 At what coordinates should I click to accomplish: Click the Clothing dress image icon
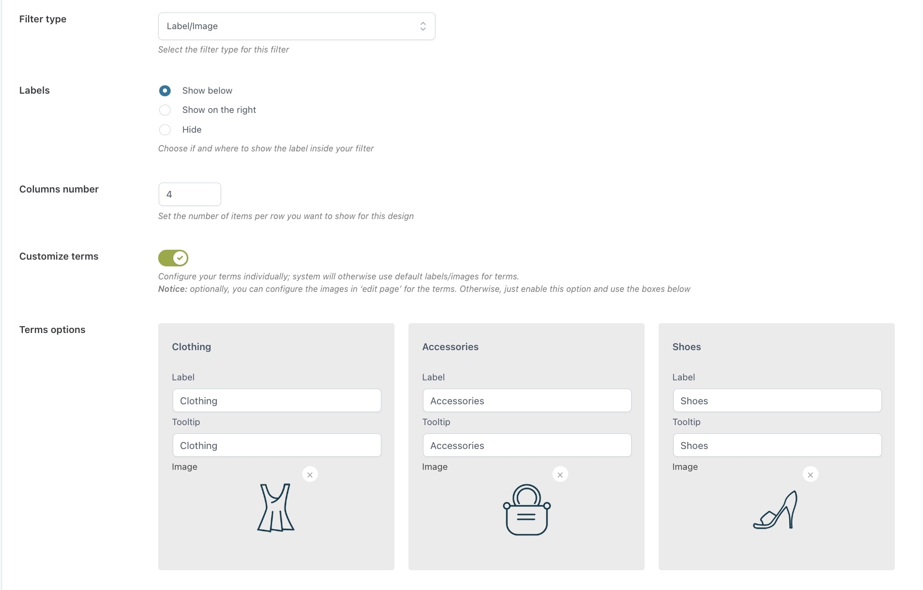tap(276, 508)
